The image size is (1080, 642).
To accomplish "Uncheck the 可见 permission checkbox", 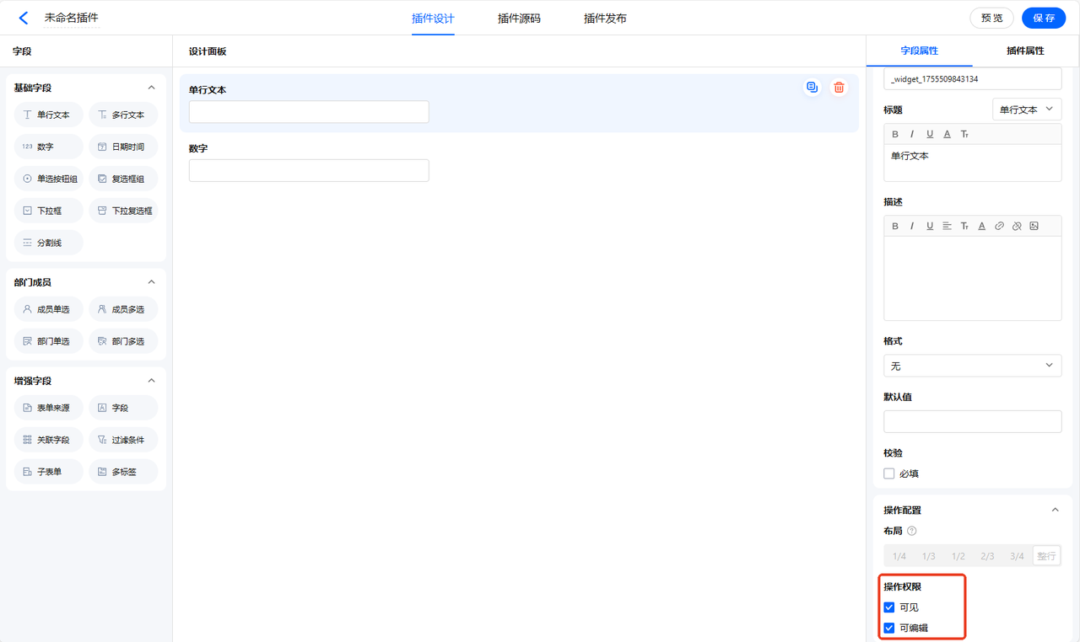I will pos(888,607).
